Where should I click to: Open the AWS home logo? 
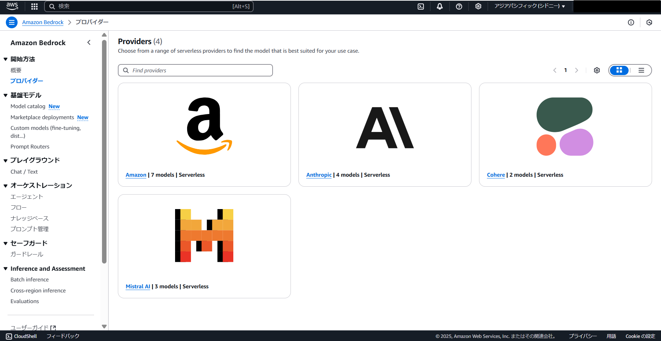[x=12, y=6]
